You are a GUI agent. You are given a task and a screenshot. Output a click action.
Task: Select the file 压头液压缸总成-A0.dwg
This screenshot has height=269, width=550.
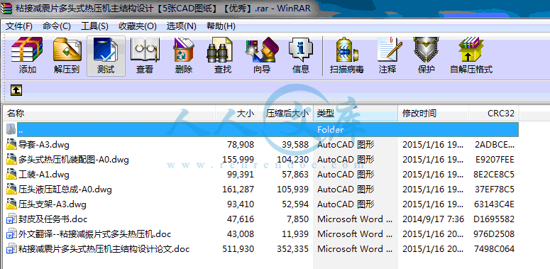[65, 190]
